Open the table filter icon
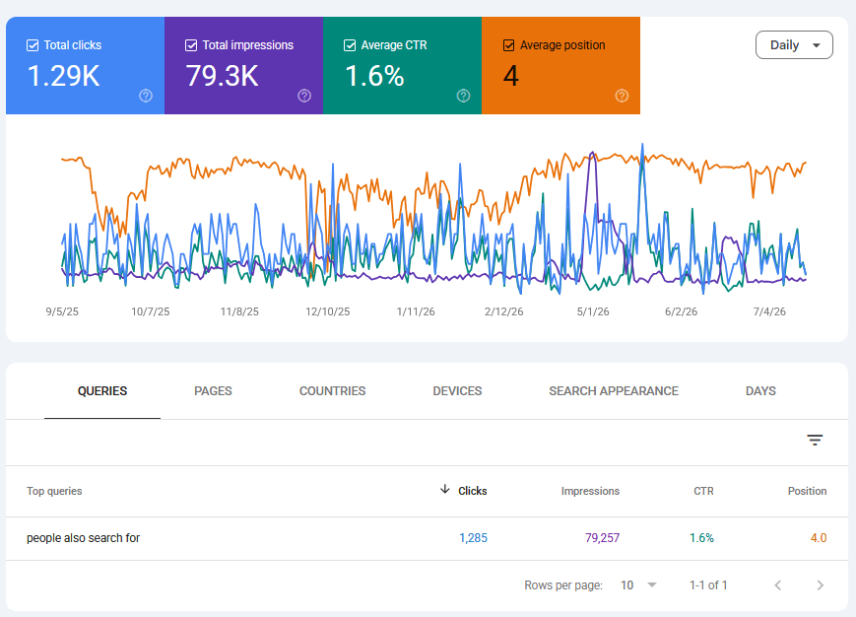Image resolution: width=856 pixels, height=617 pixels. [815, 441]
